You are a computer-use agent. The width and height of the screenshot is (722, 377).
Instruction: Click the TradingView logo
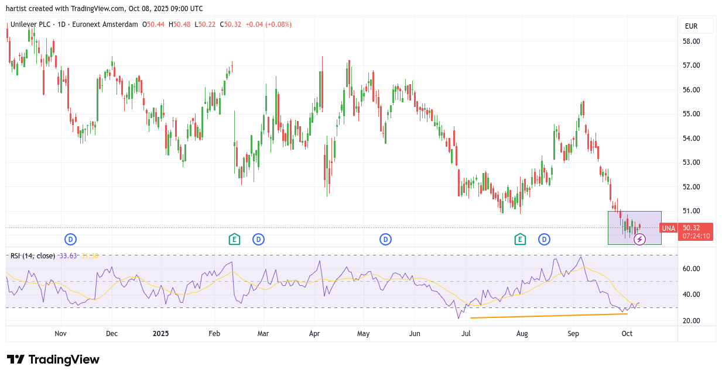click(x=53, y=359)
